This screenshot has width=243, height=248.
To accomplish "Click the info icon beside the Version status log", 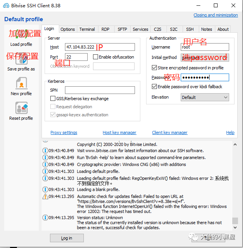I will (45, 218).
